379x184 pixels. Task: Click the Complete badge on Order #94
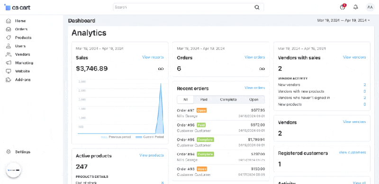click(205, 154)
